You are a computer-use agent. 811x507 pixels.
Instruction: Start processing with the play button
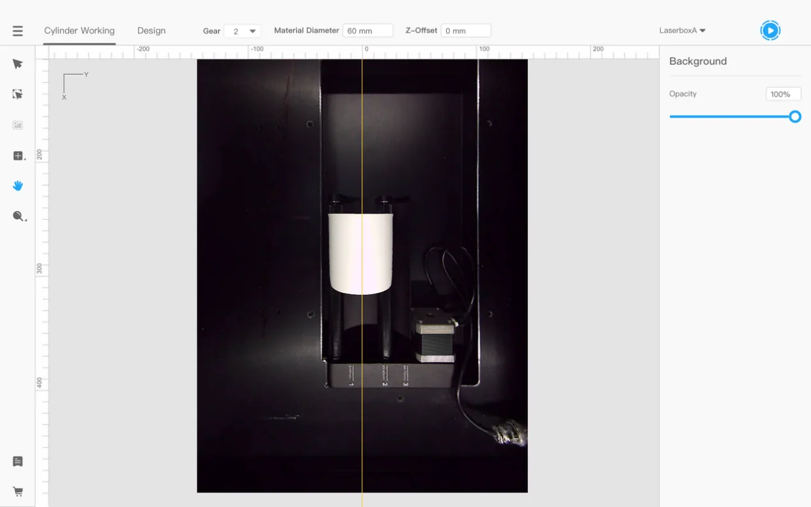click(770, 31)
